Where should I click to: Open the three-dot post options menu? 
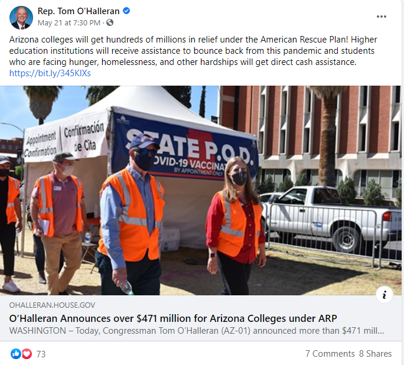pos(381,17)
